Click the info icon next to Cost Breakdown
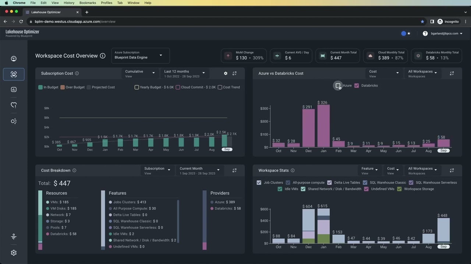471x264 pixels. click(x=74, y=170)
